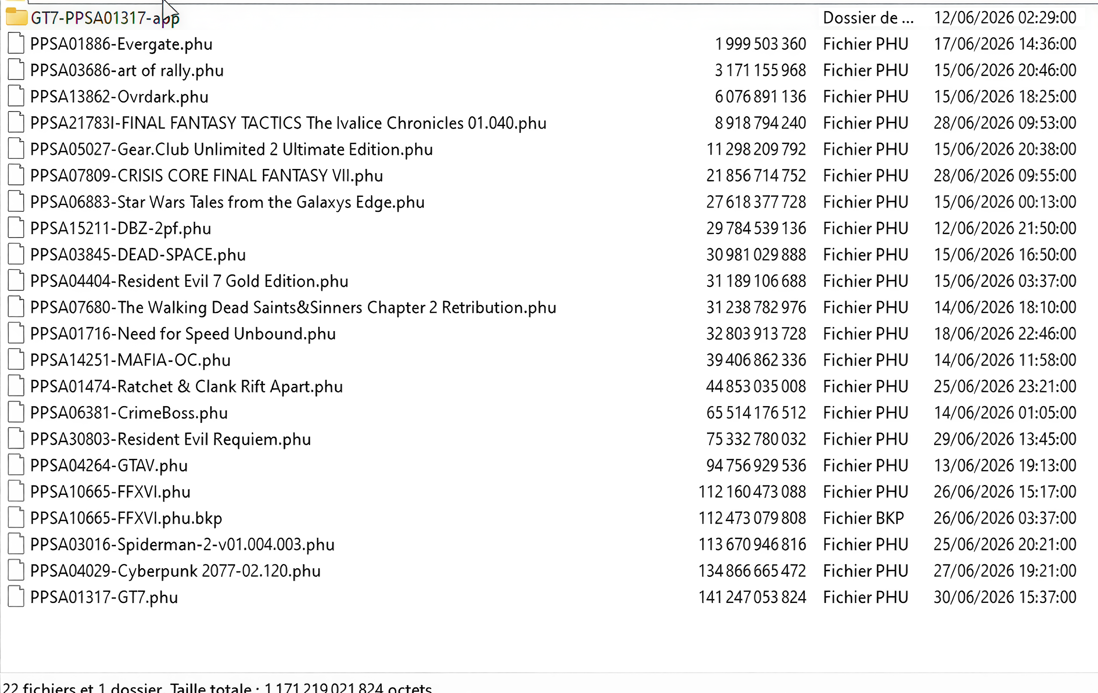Viewport: 1098px width, 693px height.
Task: Select the icon next to PPSA15211-DBZ-2pf.phu
Action: pyautogui.click(x=16, y=229)
